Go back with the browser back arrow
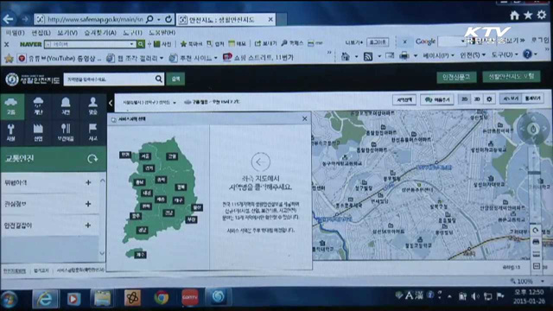The height and width of the screenshot is (311, 553). pos(8,19)
